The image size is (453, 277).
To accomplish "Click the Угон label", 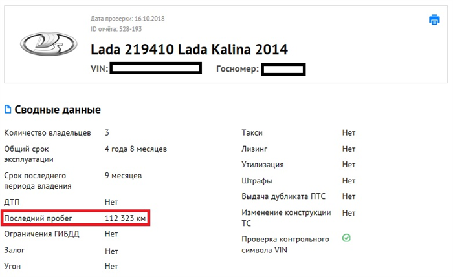I will pos(12,266).
